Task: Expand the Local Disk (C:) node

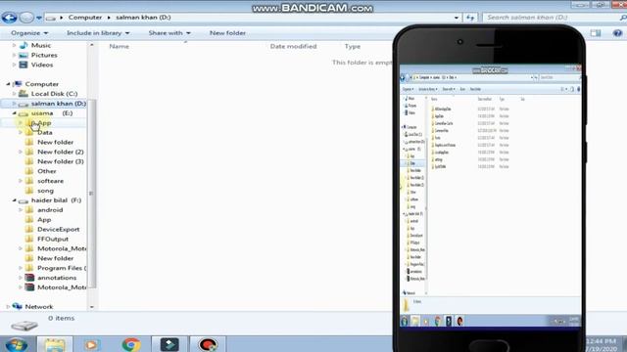Action: point(14,94)
